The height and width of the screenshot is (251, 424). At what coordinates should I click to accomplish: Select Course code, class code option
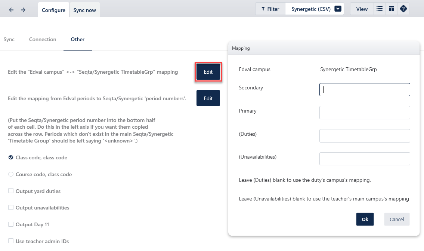pos(11,174)
